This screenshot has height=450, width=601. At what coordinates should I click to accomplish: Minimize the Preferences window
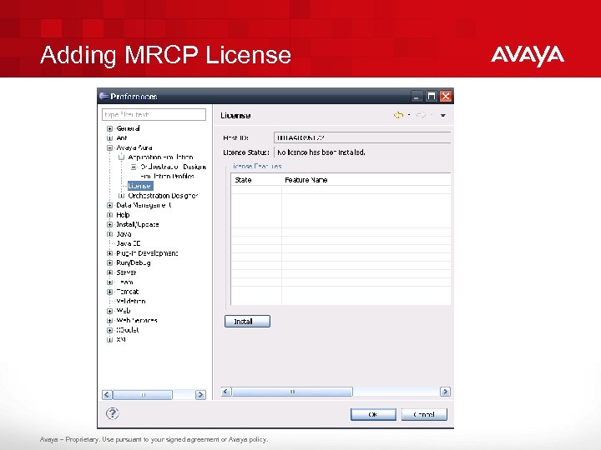point(417,96)
